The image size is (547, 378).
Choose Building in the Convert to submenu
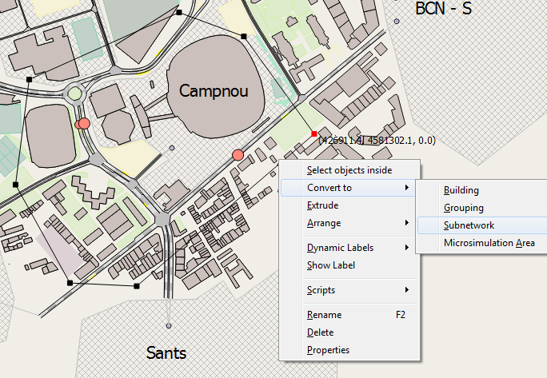[461, 190]
